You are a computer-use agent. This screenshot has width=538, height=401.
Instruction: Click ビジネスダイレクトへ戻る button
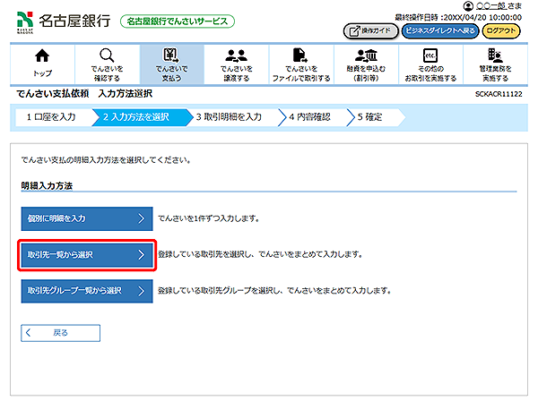coord(438,31)
